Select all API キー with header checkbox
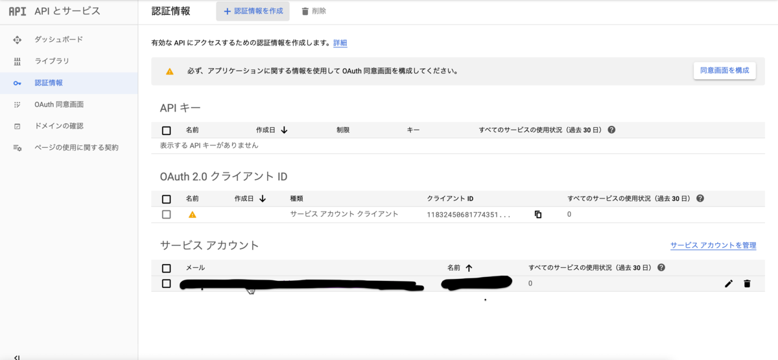 tap(167, 130)
